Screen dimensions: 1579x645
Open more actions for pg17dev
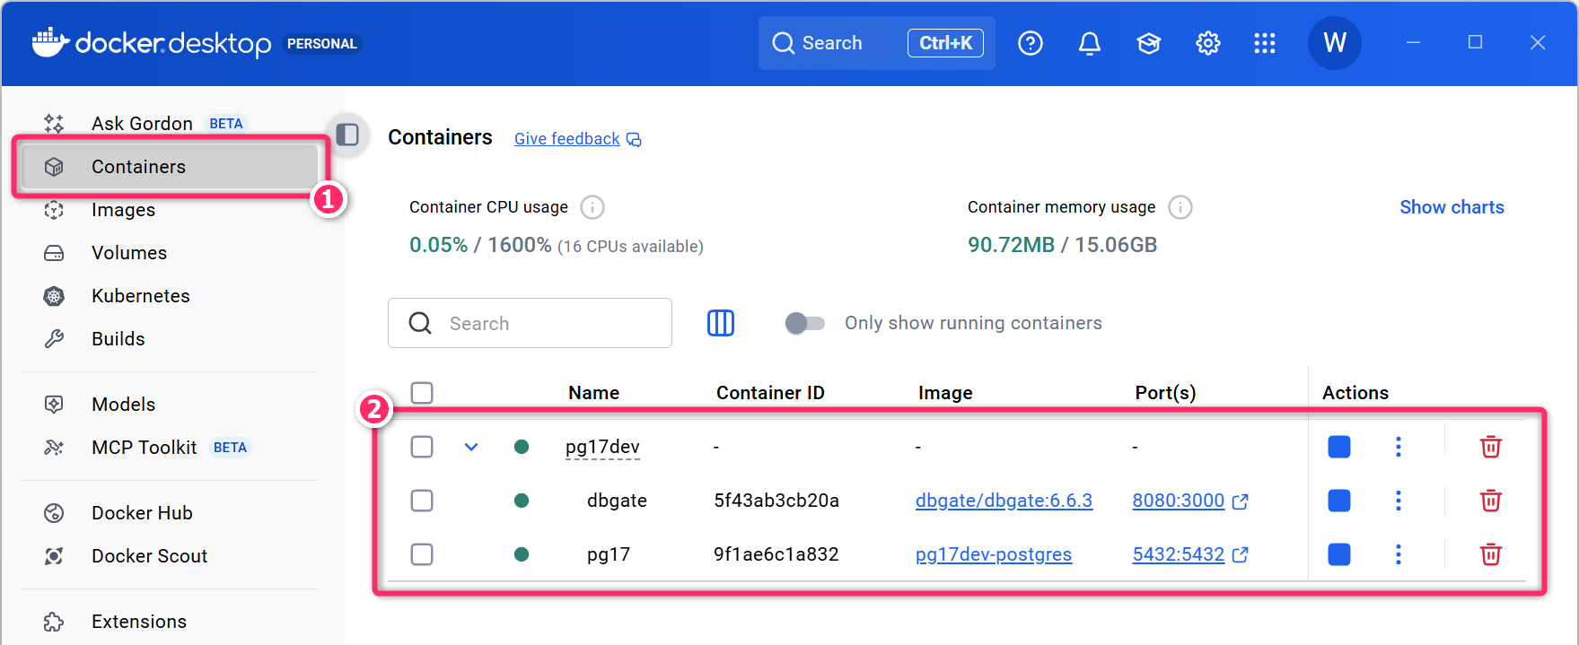tap(1398, 447)
